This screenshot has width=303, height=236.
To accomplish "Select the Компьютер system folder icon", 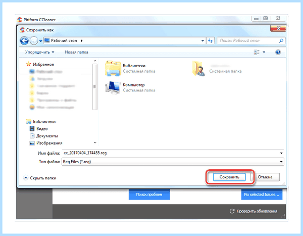I will point(113,87).
